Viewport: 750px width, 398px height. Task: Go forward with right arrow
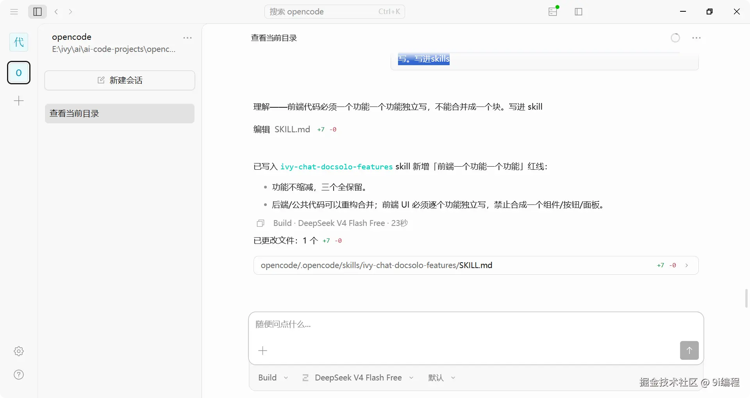[70, 12]
